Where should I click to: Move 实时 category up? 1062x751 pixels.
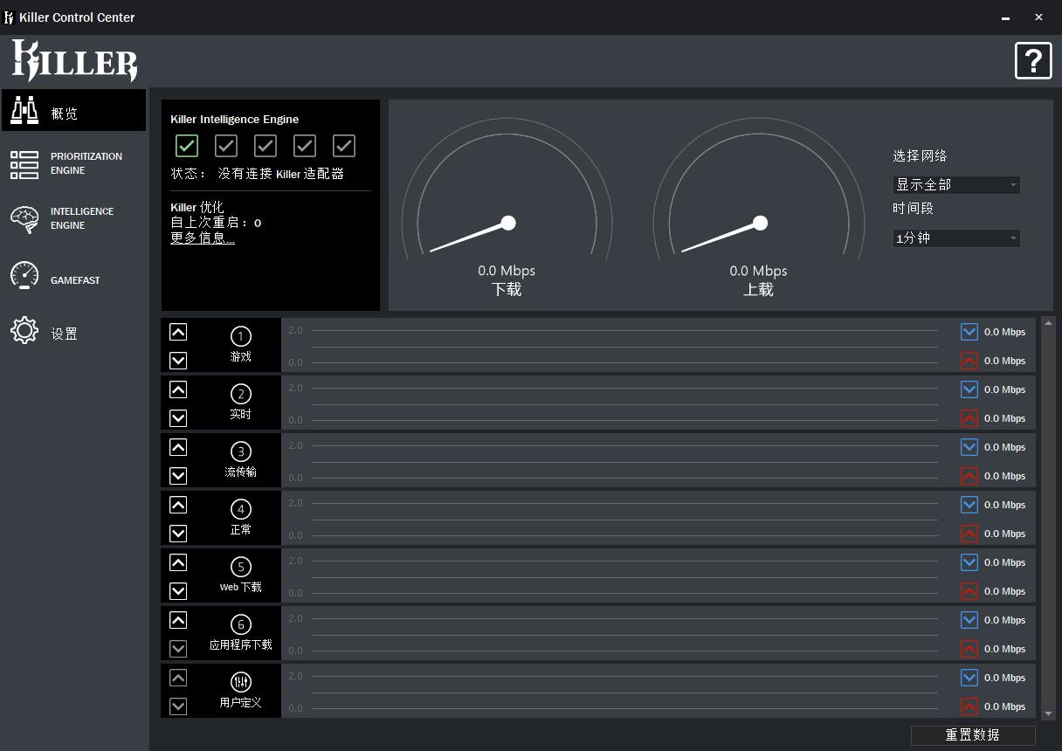(178, 389)
